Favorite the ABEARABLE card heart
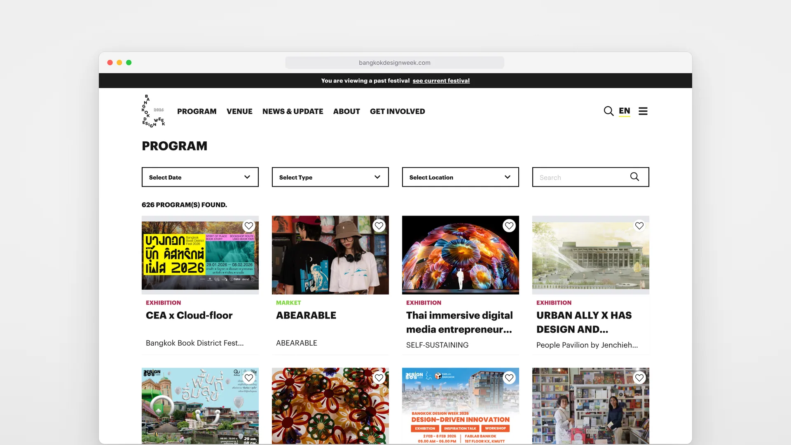 pyautogui.click(x=379, y=226)
